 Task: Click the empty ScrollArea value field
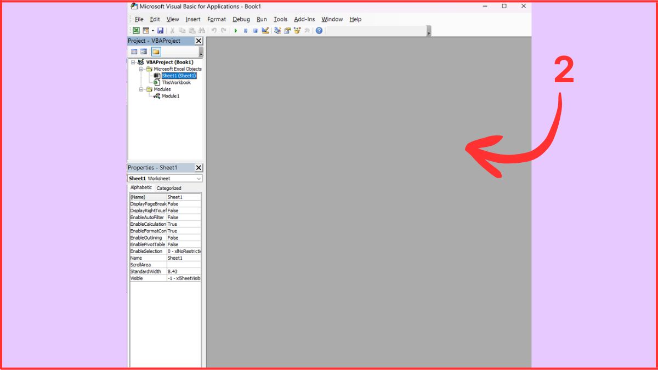click(x=184, y=265)
